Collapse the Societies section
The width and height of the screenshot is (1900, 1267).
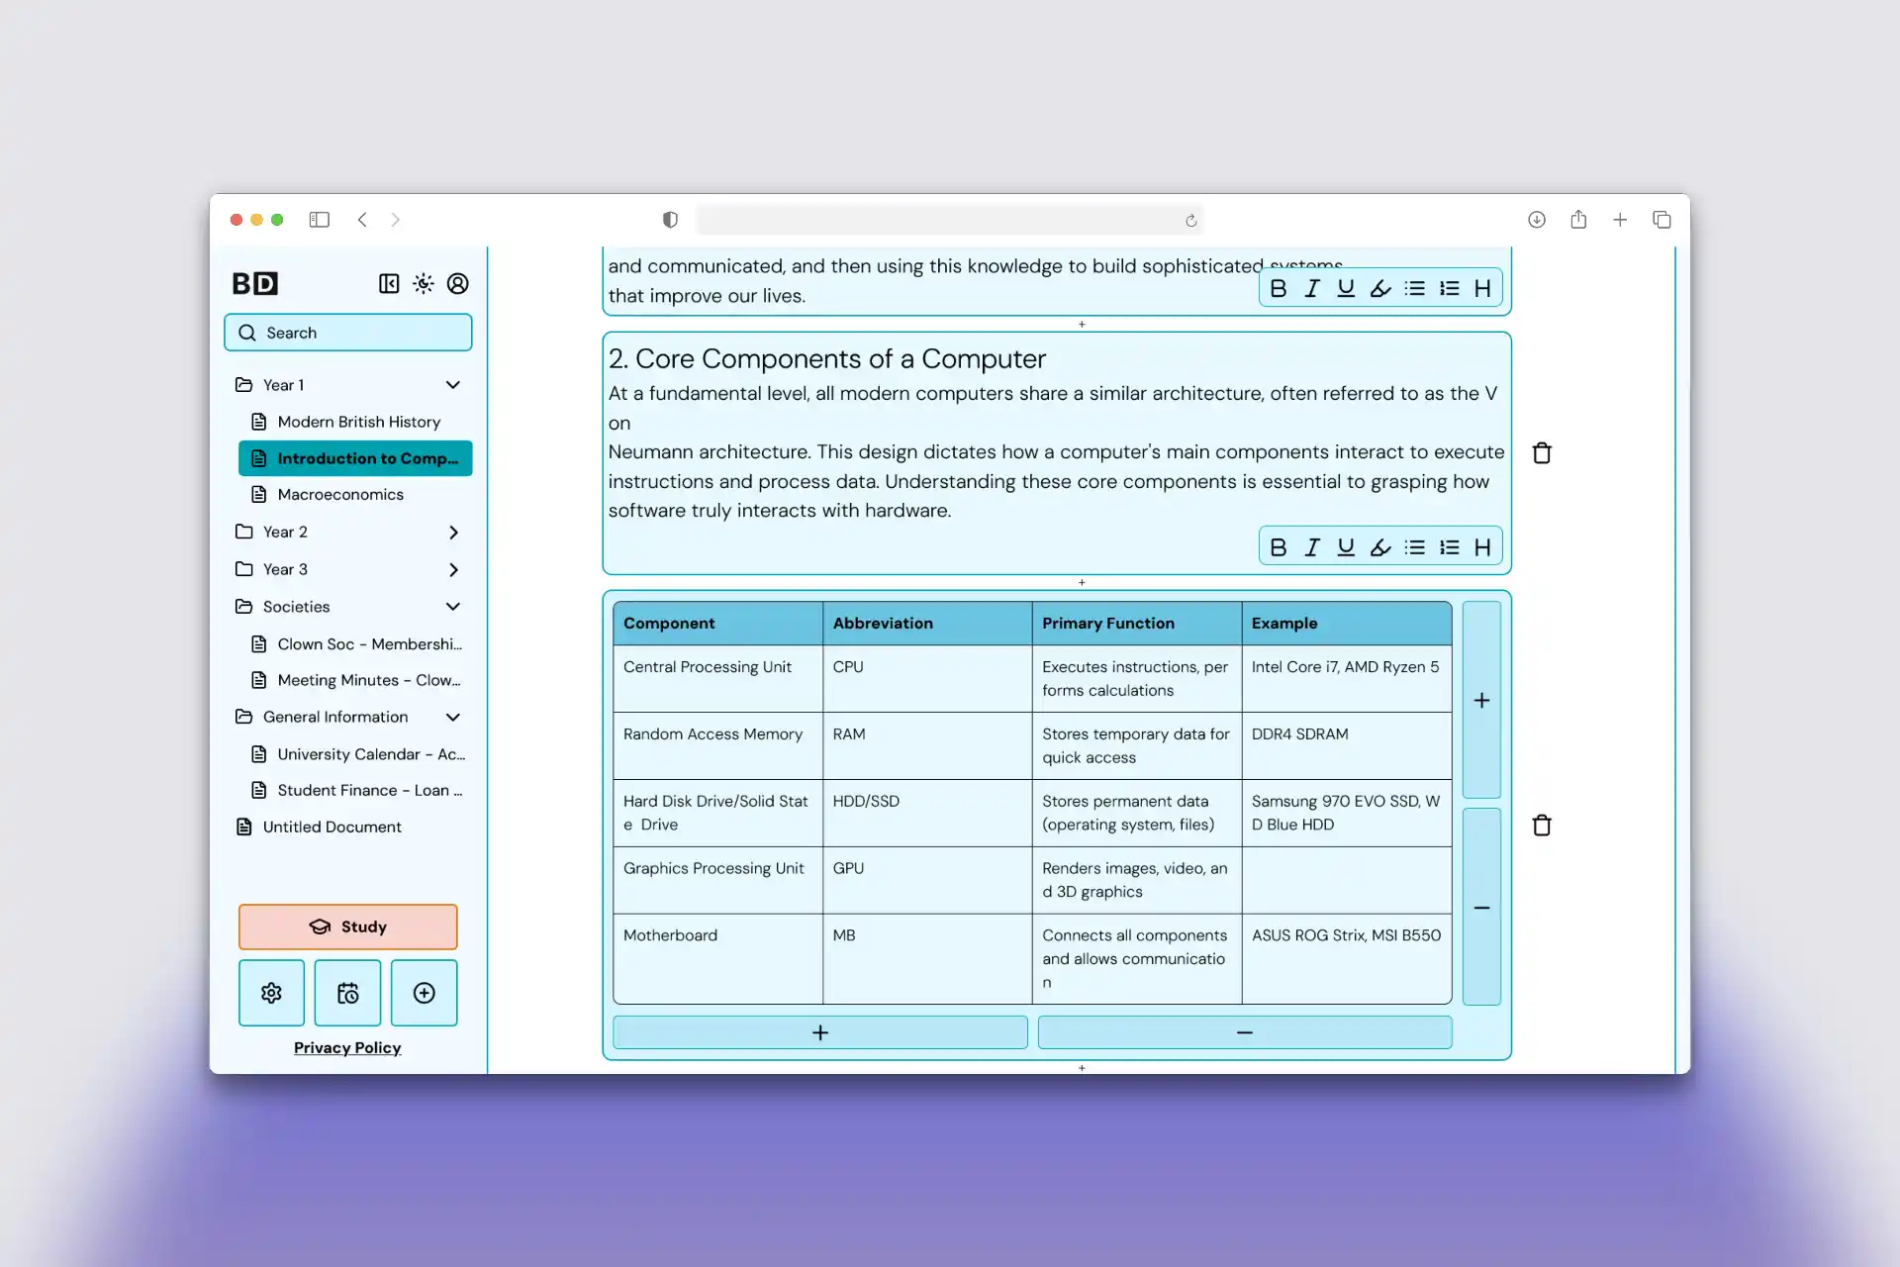click(x=453, y=606)
